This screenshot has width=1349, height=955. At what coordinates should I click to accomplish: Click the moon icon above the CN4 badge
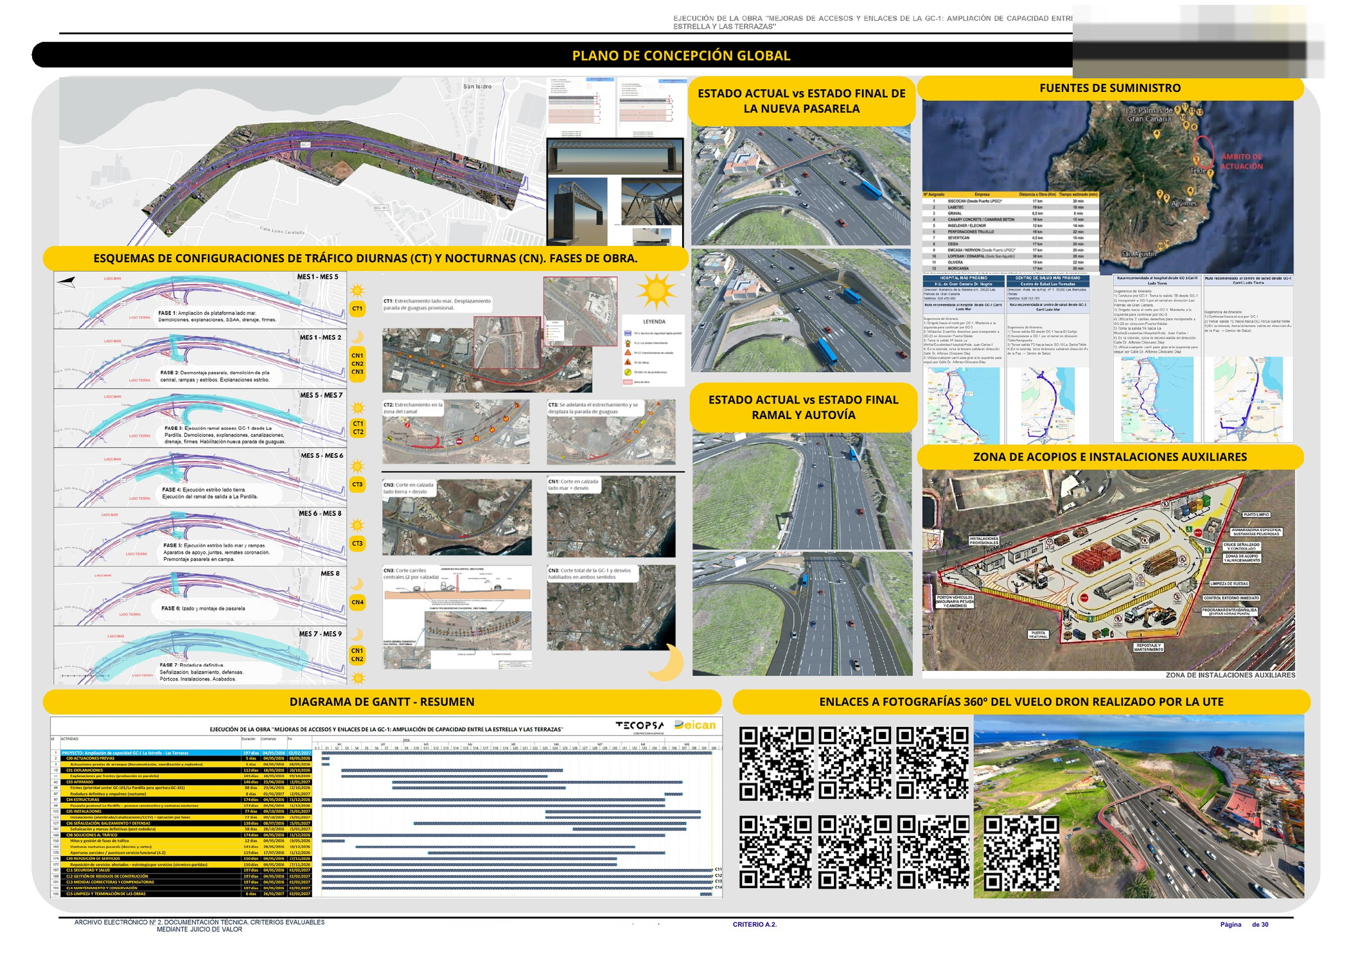pos(357,584)
